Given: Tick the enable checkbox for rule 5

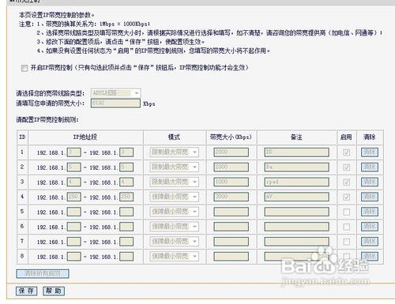Looking at the screenshot, I should (x=347, y=212).
